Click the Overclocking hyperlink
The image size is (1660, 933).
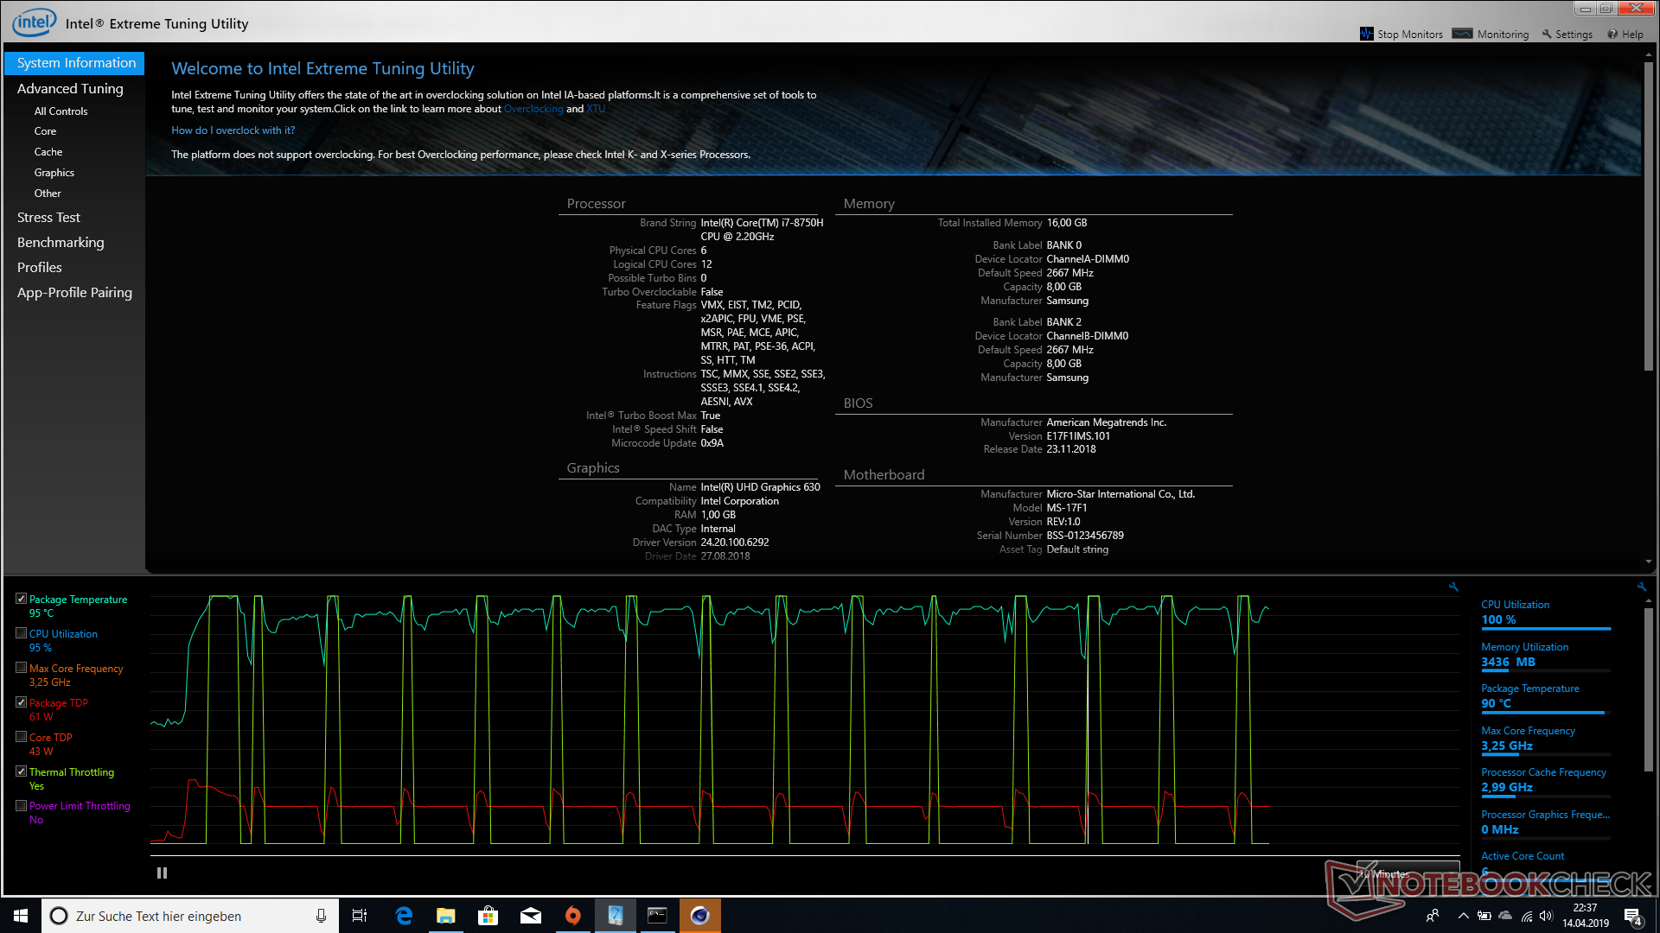[533, 109]
